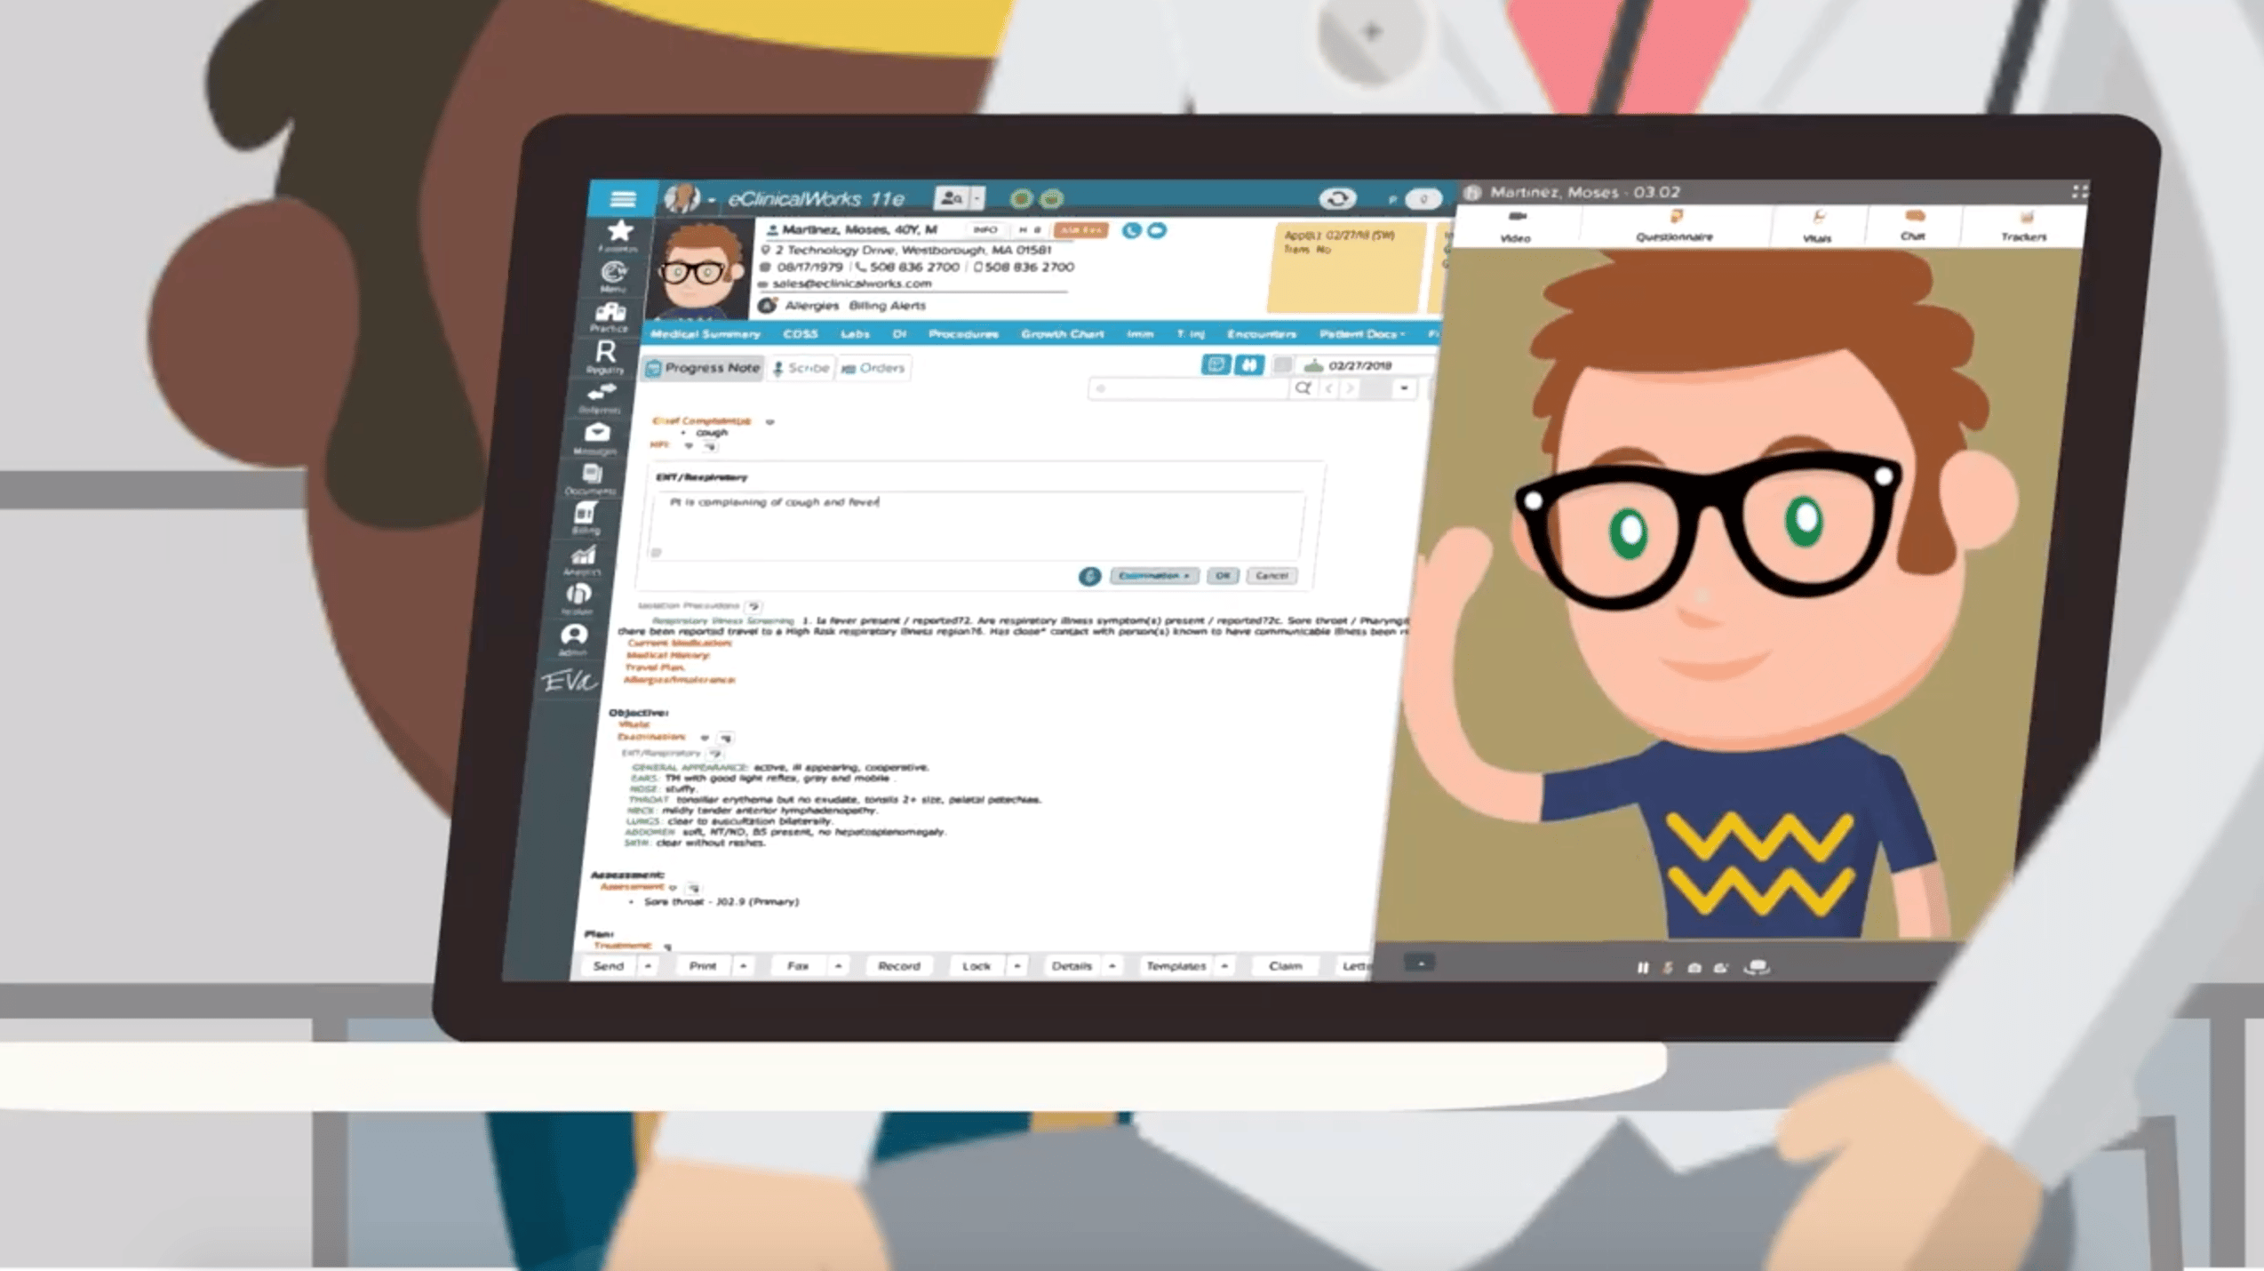Click the Menu globe icon in sidebar
2264x1271 pixels.
tap(614, 274)
